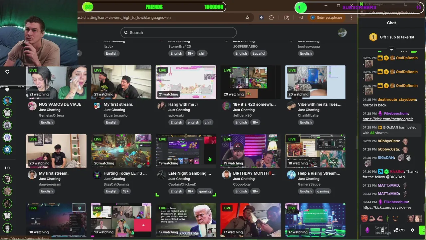Collapse the chat leaderboard arrow
The image size is (426, 240).
[x=391, y=49]
